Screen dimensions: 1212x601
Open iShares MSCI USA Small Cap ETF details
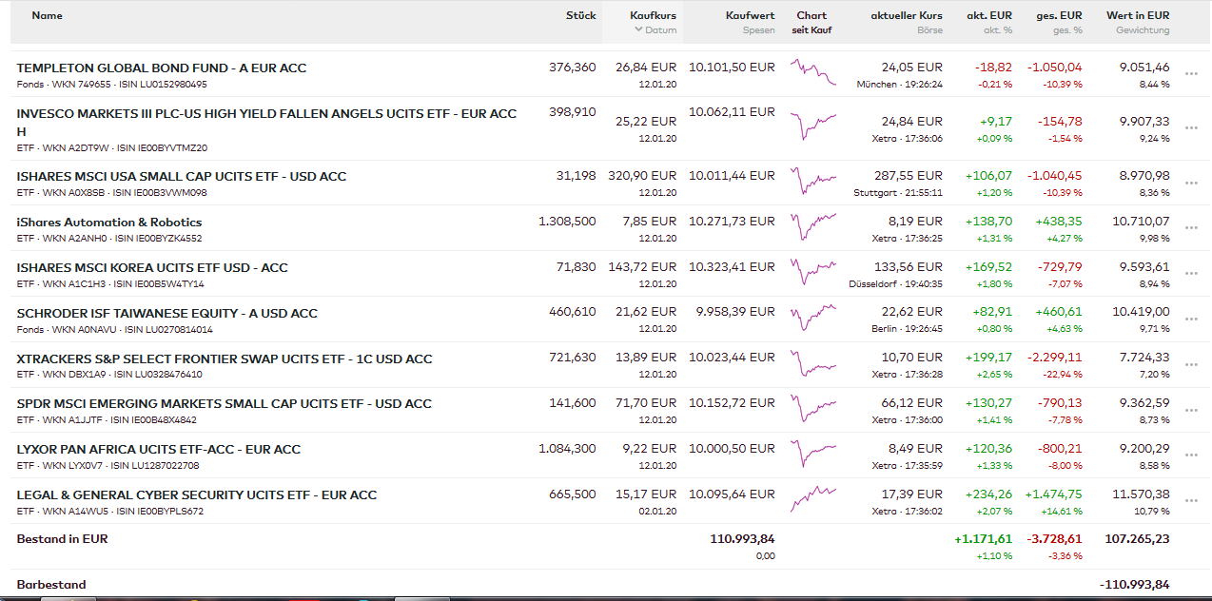click(x=182, y=176)
